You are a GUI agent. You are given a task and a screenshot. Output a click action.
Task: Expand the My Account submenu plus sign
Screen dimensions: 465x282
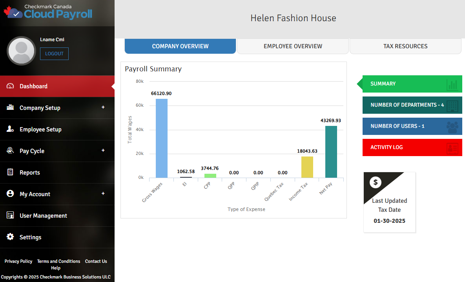pos(103,194)
